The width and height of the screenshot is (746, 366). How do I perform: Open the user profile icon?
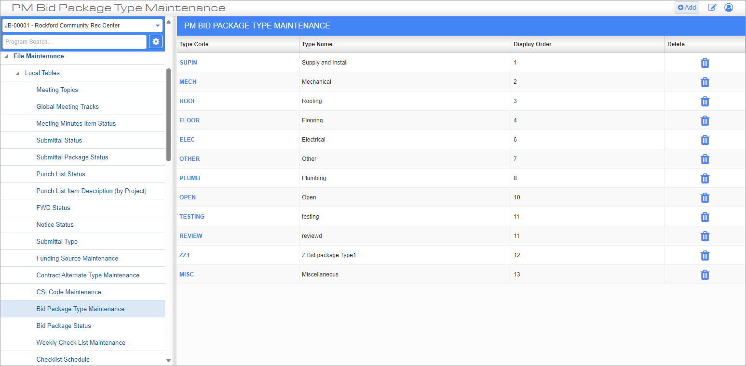tap(729, 7)
